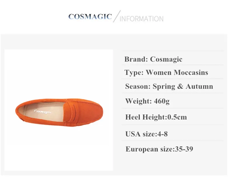Click the 'Cosmagic' brand value text

(166, 59)
